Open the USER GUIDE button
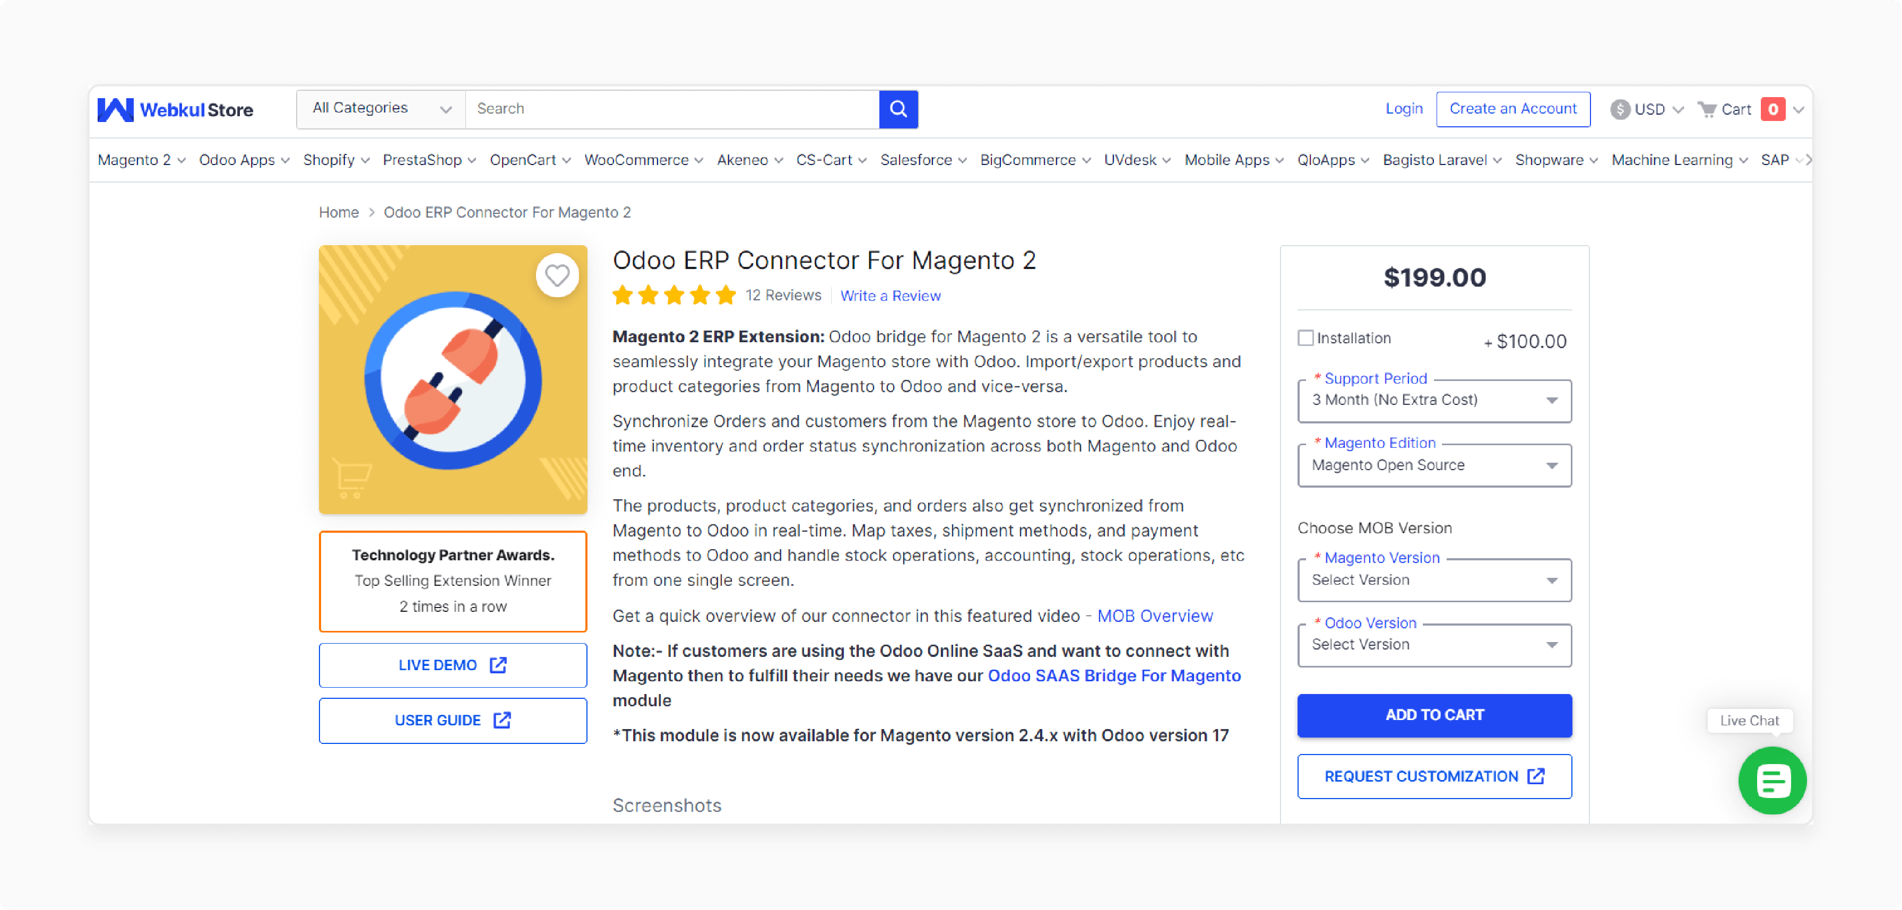 pos(453,721)
